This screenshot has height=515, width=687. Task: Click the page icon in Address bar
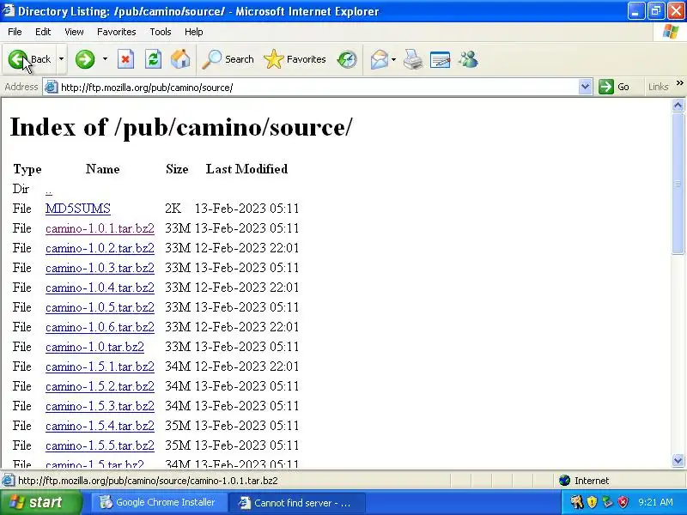tap(52, 88)
